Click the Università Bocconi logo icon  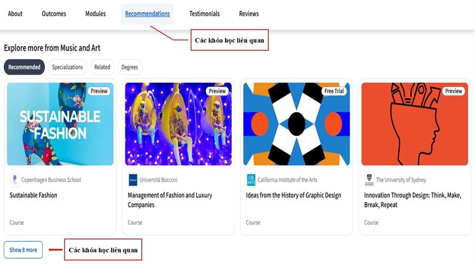click(133, 180)
